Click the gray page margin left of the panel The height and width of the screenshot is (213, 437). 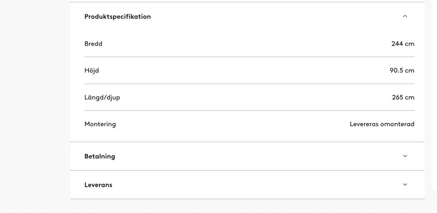pos(34,104)
